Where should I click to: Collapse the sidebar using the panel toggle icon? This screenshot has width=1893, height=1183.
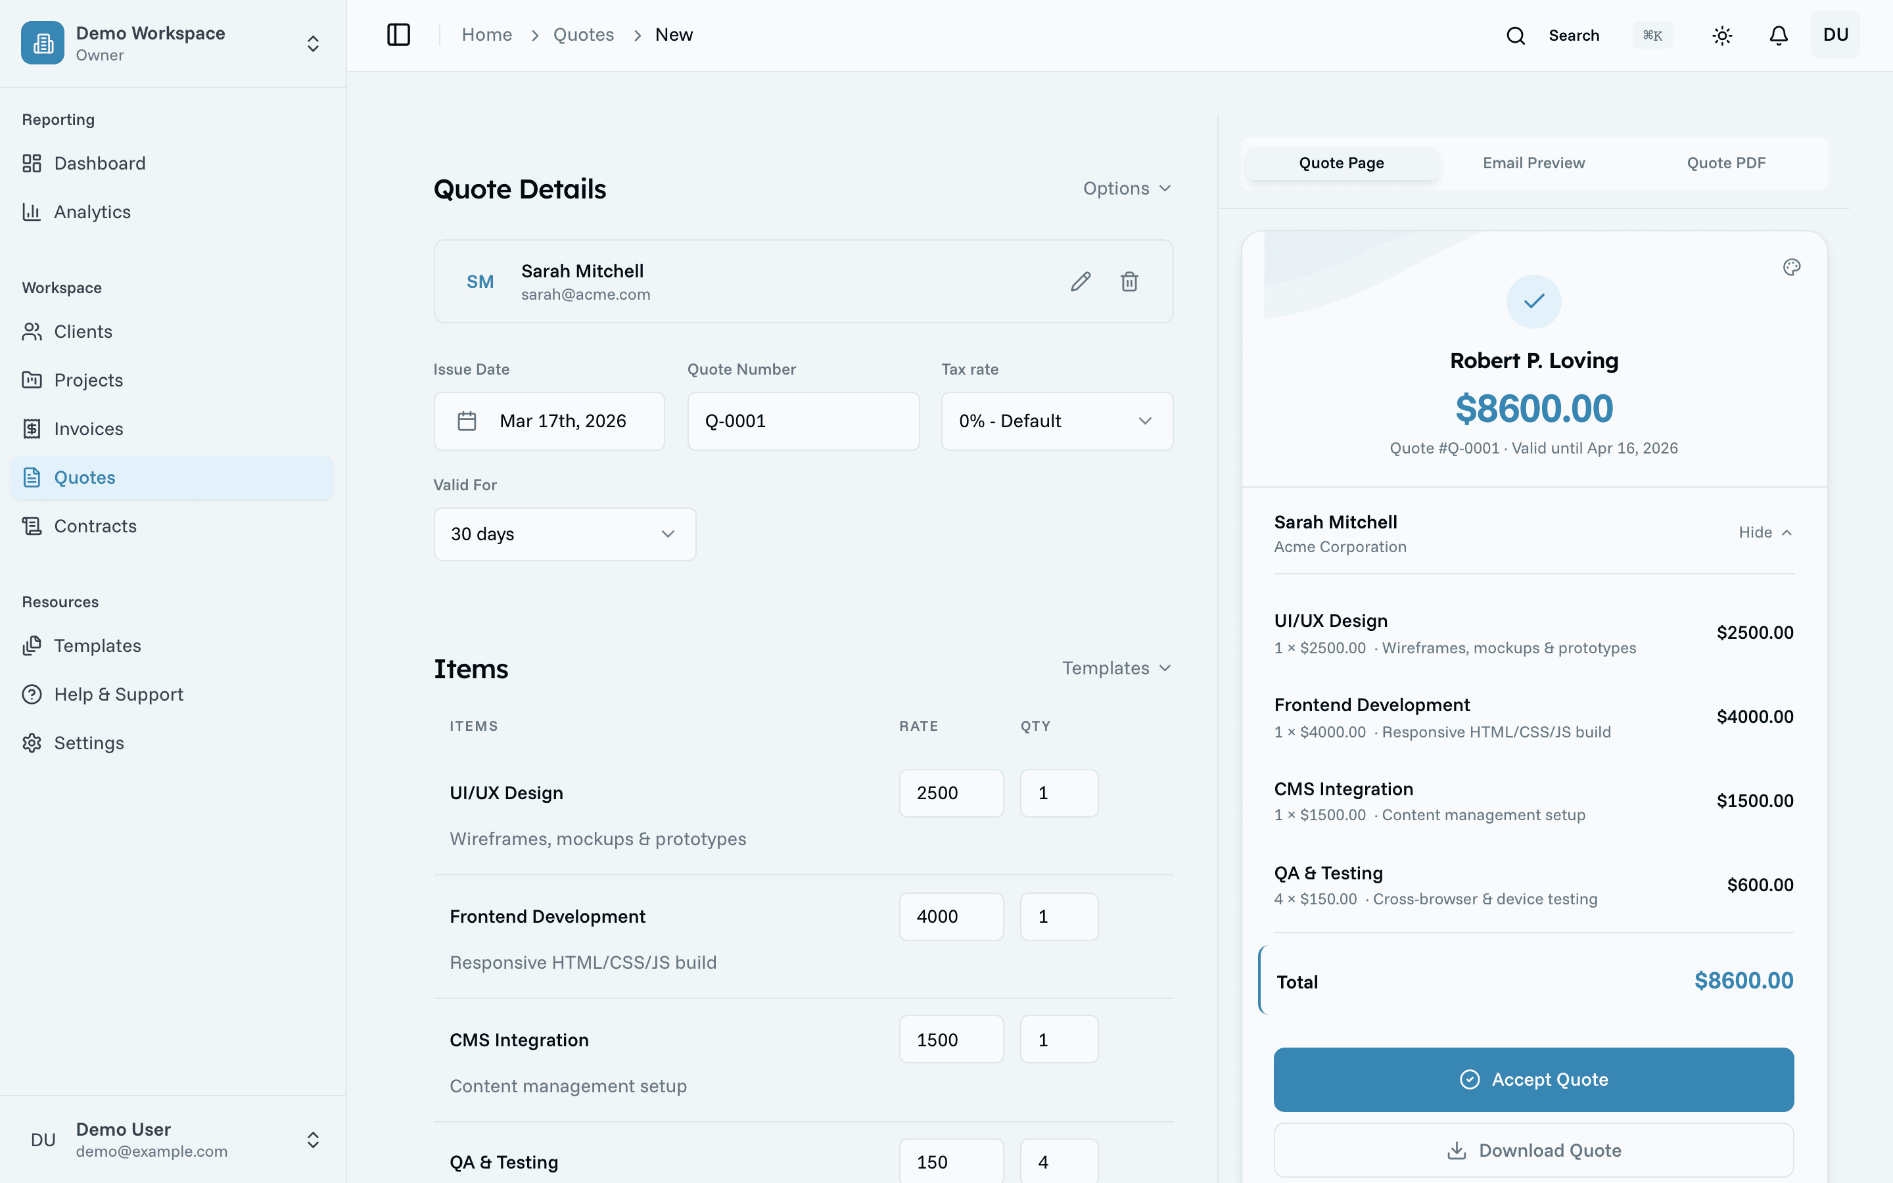398,34
